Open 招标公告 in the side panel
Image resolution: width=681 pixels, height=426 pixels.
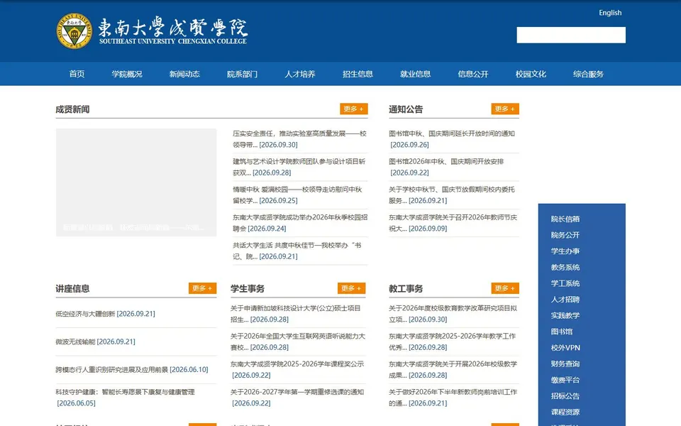coord(565,396)
